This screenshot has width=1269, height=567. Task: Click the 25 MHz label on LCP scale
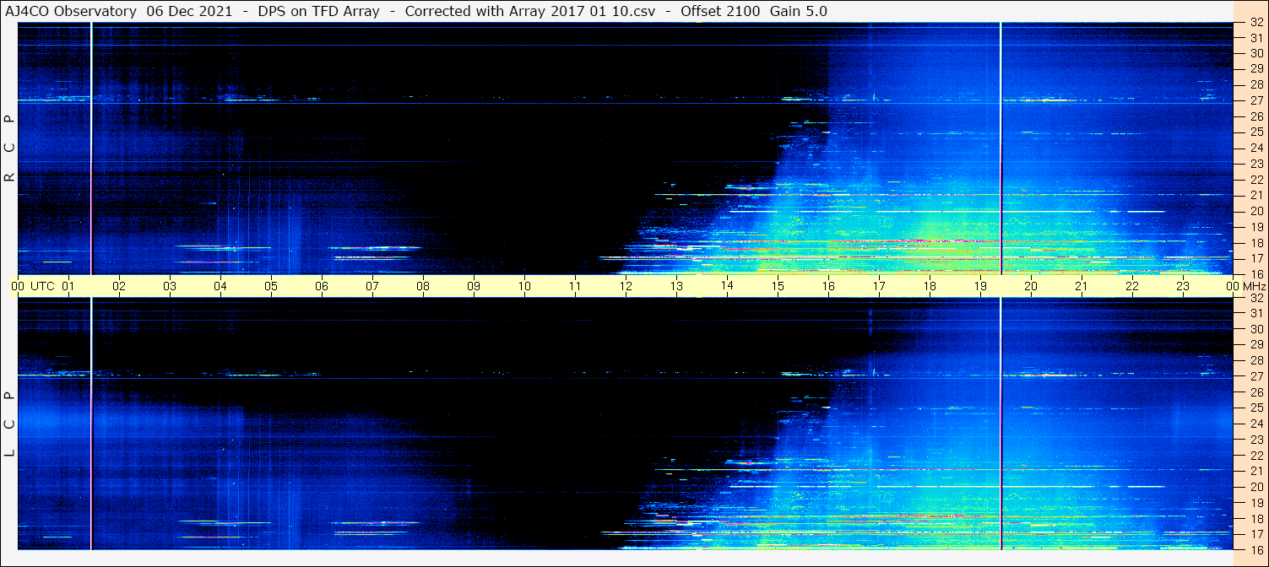point(1255,408)
